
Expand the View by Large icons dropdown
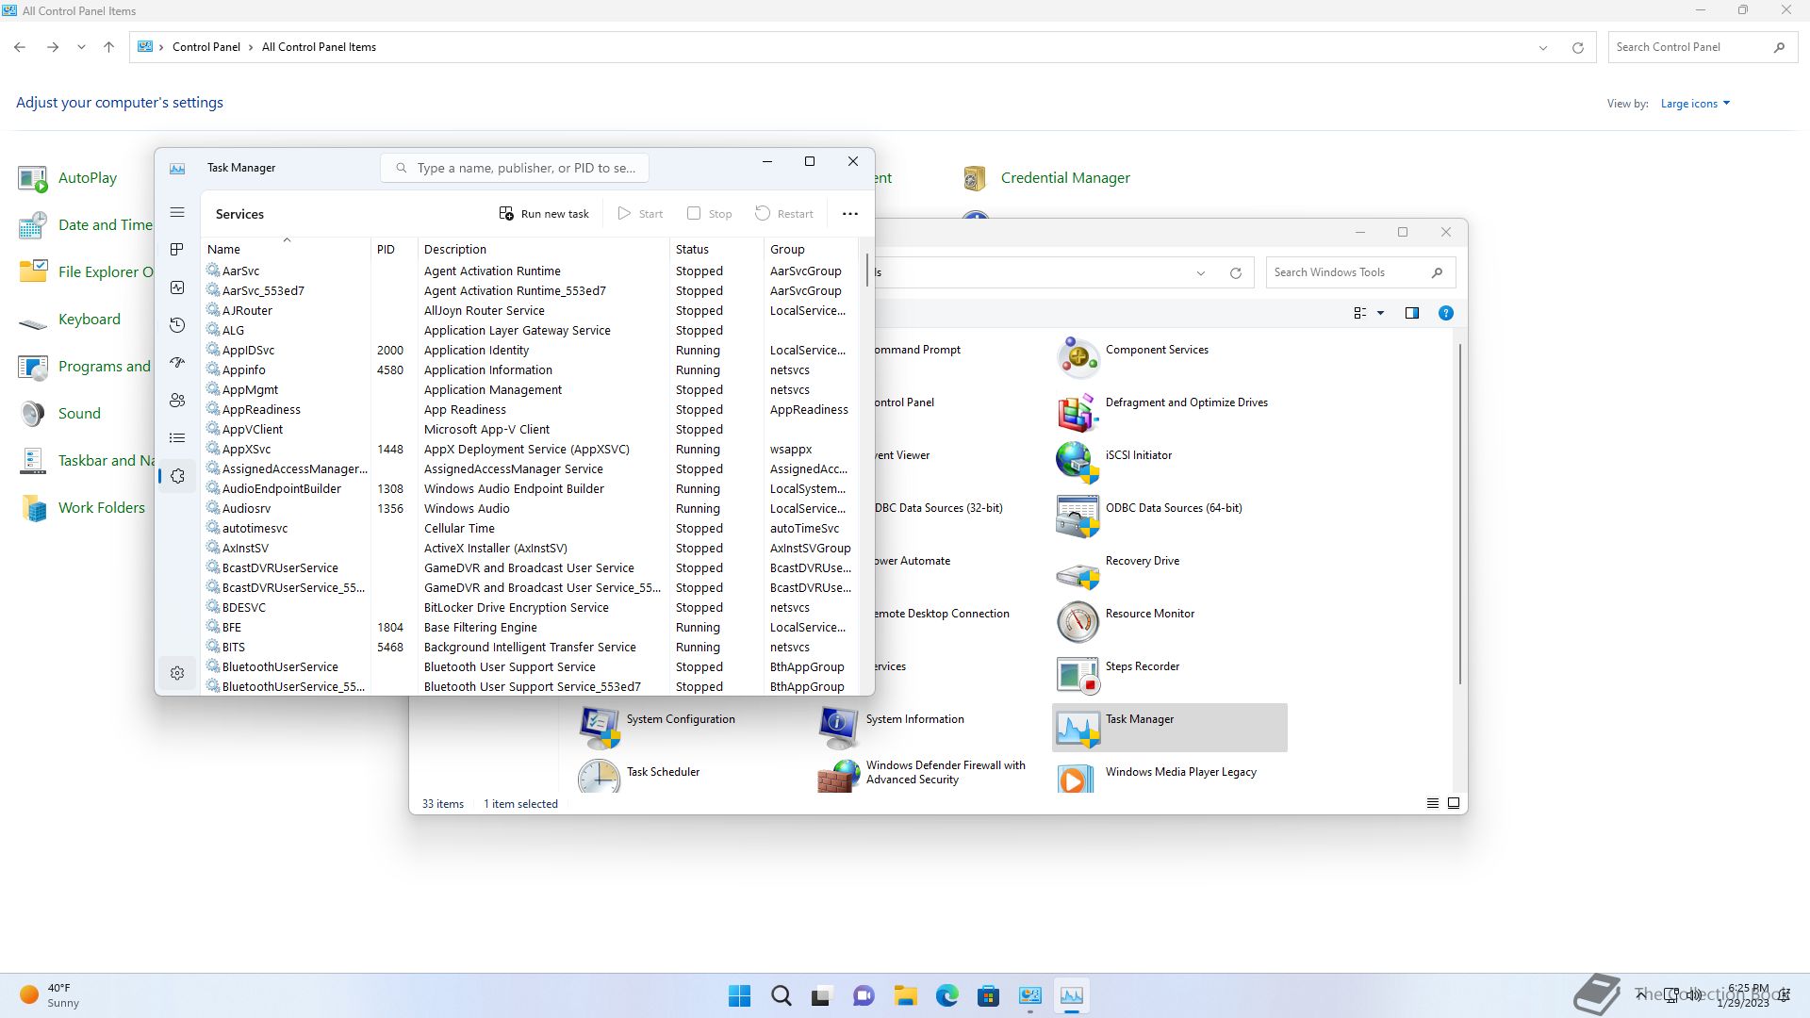coord(1695,104)
